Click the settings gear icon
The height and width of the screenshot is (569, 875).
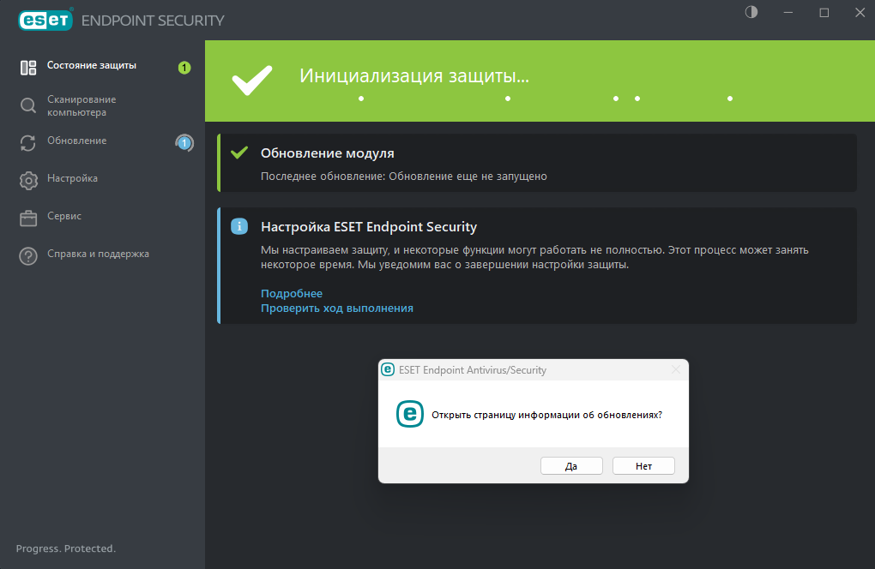(x=28, y=180)
